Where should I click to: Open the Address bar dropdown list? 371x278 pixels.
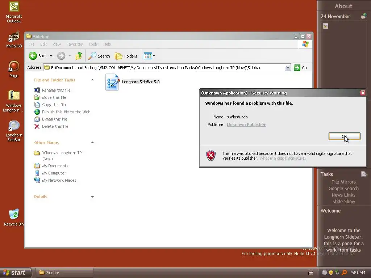(288, 68)
